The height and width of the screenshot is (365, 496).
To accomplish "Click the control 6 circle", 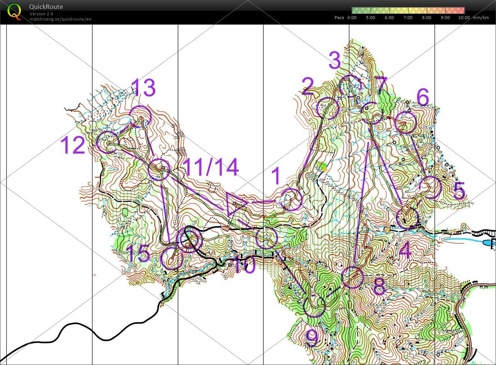I will coord(405,123).
